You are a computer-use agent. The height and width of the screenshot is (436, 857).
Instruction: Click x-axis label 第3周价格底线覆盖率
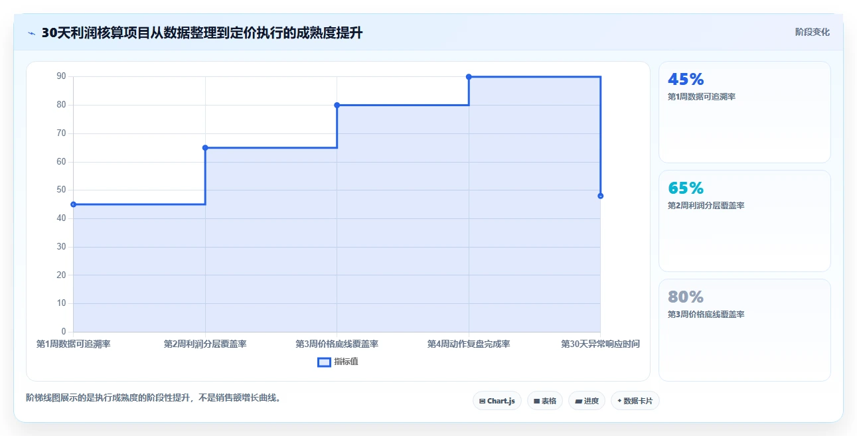pos(337,344)
